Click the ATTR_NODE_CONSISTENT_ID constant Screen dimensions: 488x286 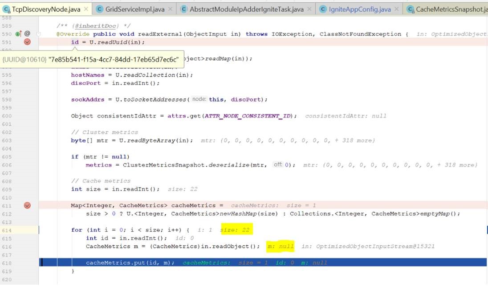[x=248, y=116]
